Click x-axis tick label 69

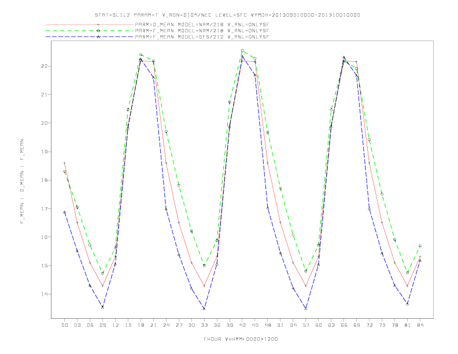click(x=357, y=325)
